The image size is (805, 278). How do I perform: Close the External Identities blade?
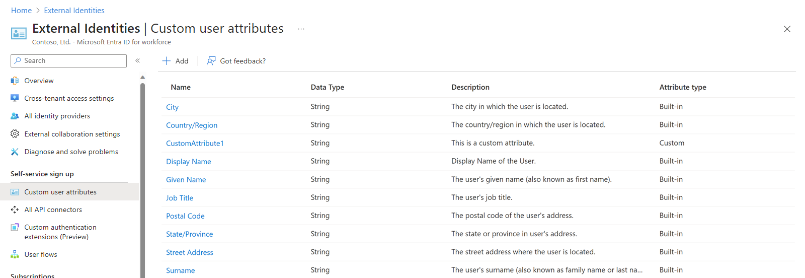tap(787, 29)
